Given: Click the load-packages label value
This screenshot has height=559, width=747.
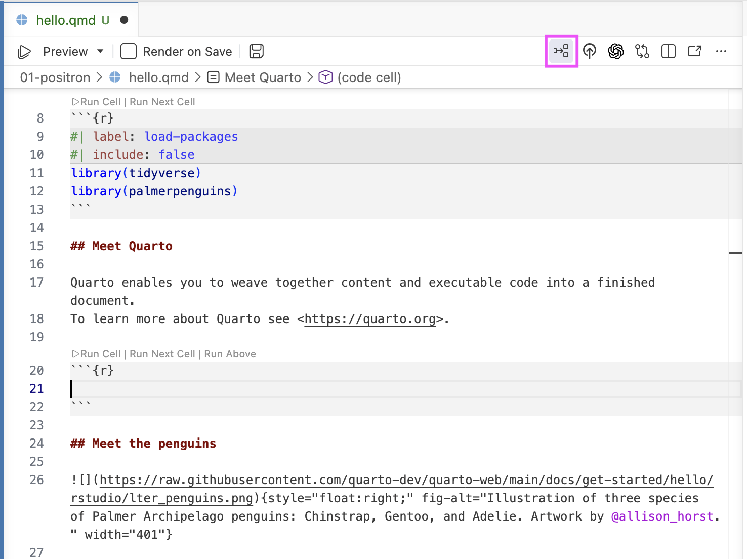Looking at the screenshot, I should tap(191, 137).
